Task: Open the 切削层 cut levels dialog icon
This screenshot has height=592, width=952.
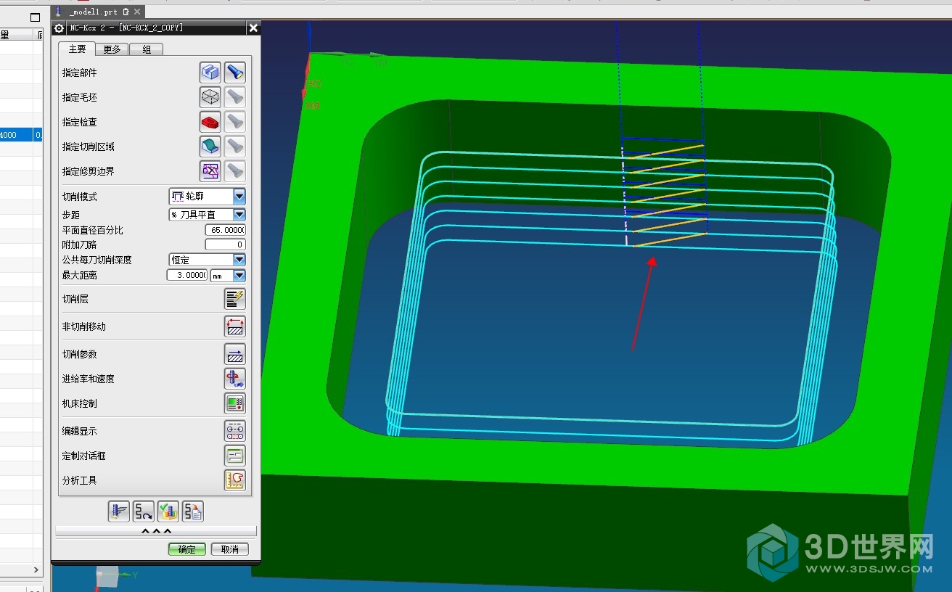Action: coord(234,299)
